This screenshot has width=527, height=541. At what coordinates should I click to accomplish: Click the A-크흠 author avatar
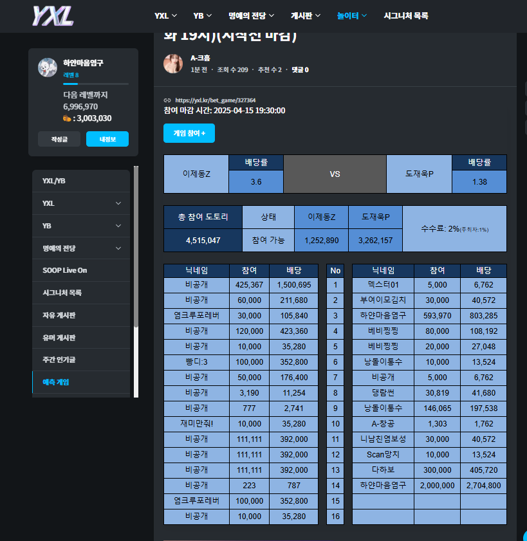(x=173, y=64)
